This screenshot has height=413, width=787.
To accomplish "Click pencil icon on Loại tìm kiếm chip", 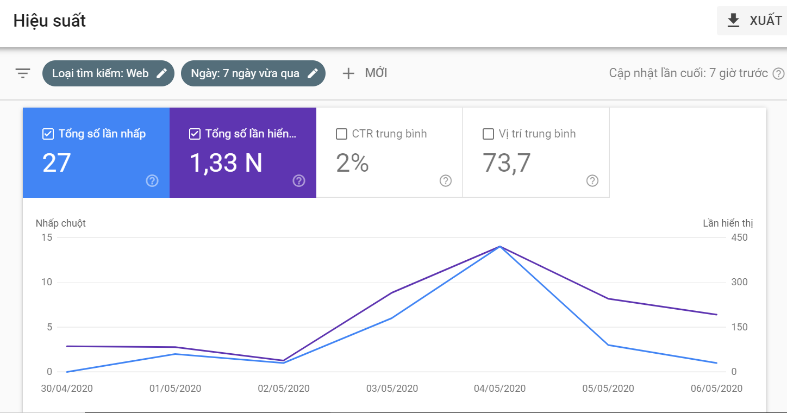I will tap(161, 73).
